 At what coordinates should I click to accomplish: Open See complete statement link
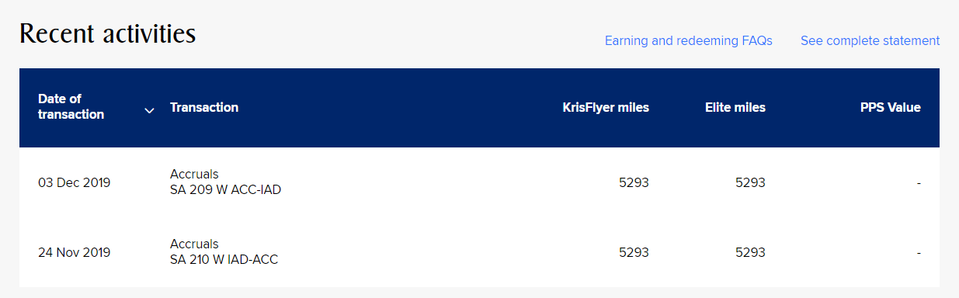click(x=870, y=40)
